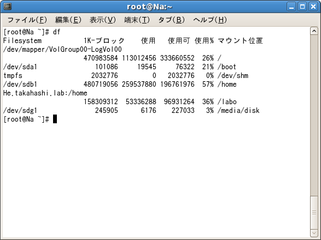Click the /dev/sdg1 filesystem entry

(20, 111)
